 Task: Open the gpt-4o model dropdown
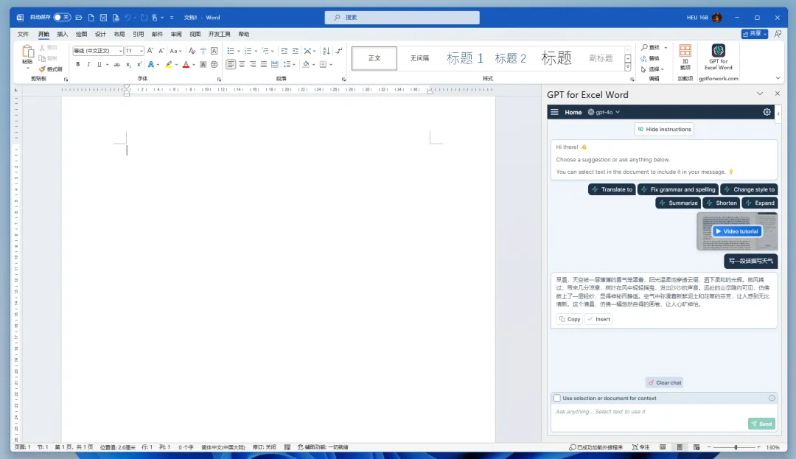tap(604, 112)
